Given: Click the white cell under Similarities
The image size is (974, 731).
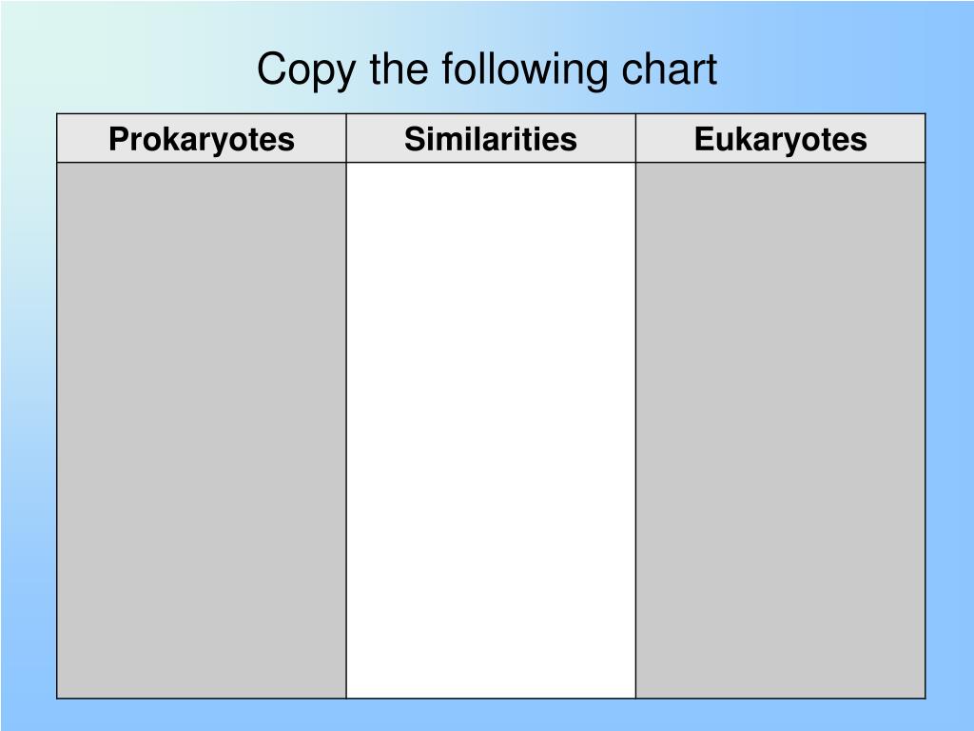Looking at the screenshot, I should point(491,430).
